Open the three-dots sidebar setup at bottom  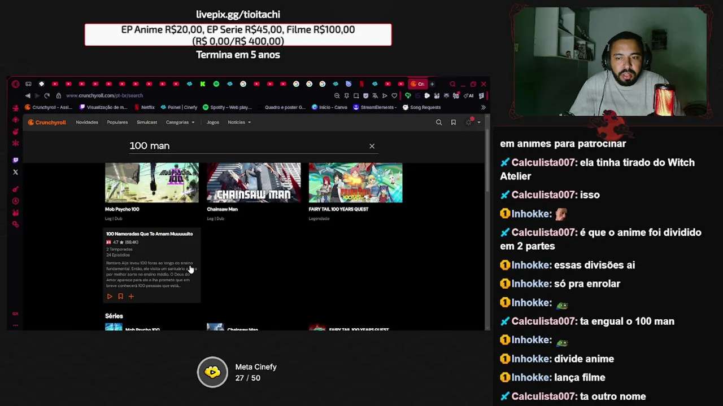pos(15,325)
